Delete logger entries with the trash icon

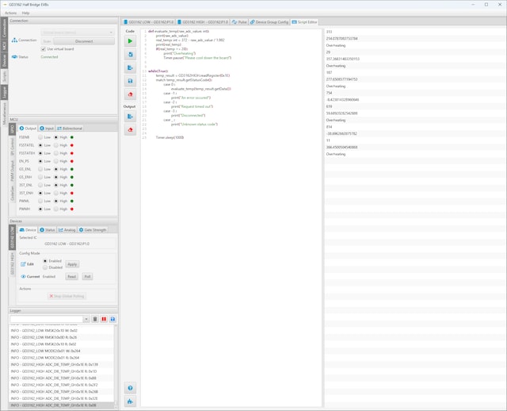[95, 319]
